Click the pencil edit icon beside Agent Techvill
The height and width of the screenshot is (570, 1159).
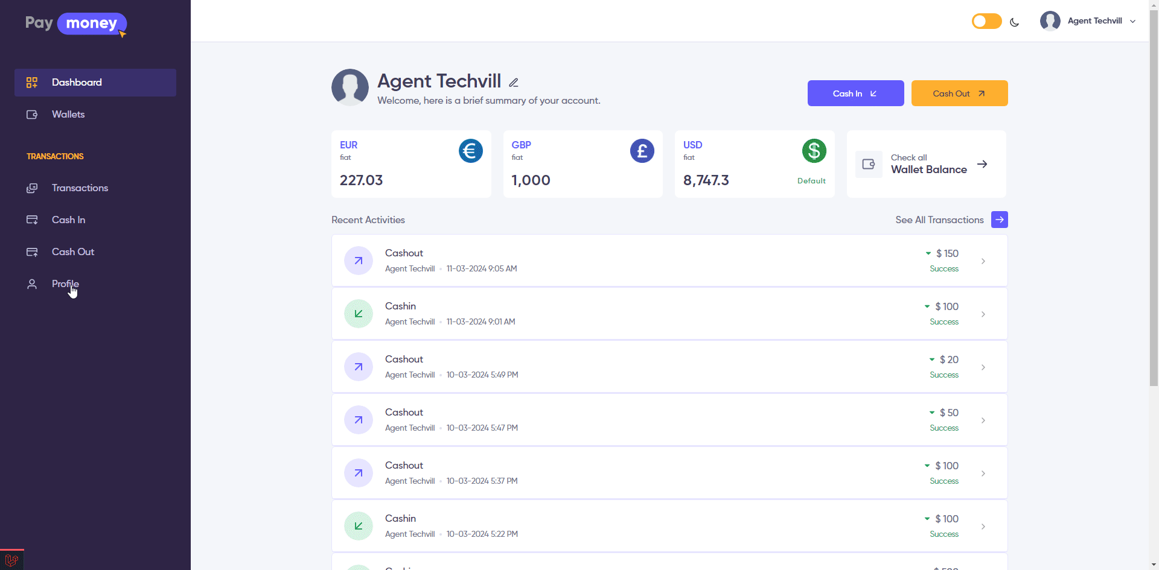point(514,83)
